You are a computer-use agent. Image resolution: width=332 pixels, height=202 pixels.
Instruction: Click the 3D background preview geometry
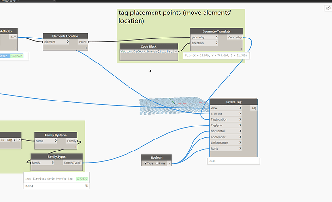174,106
